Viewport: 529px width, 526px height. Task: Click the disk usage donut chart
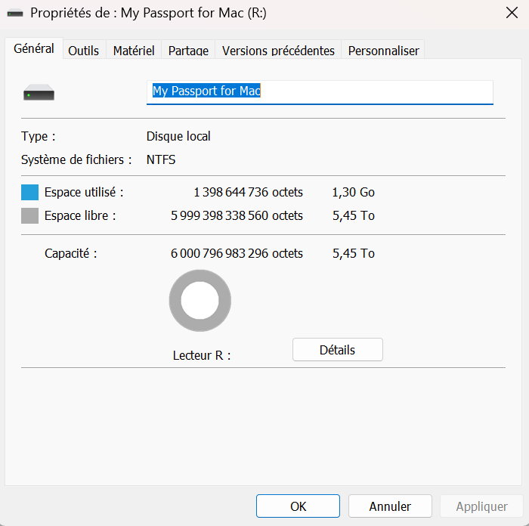tap(200, 301)
